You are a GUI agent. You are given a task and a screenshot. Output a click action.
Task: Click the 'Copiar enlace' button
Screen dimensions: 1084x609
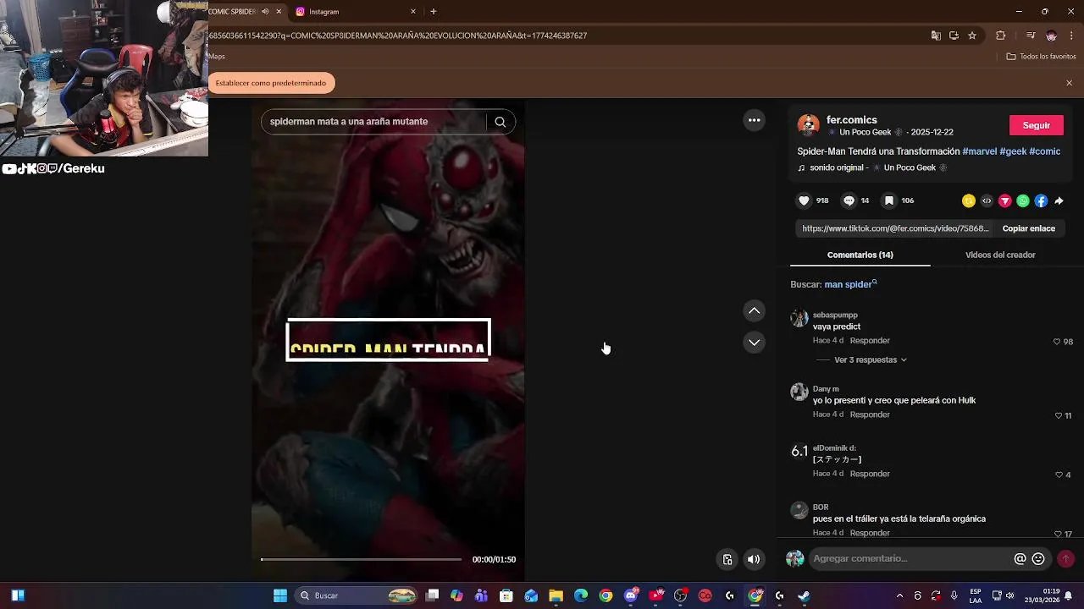(x=1028, y=228)
